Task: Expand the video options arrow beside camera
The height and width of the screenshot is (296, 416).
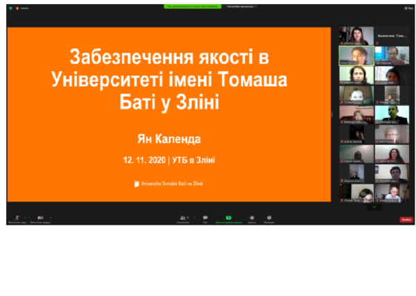Action: coord(51,218)
